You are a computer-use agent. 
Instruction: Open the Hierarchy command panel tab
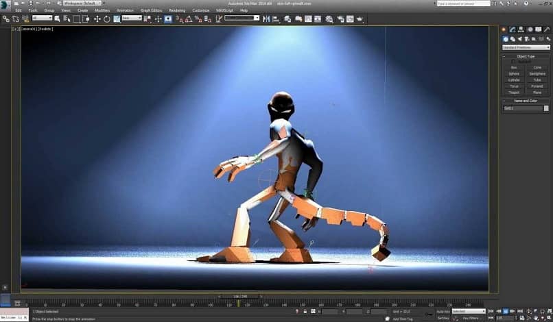[520, 29]
